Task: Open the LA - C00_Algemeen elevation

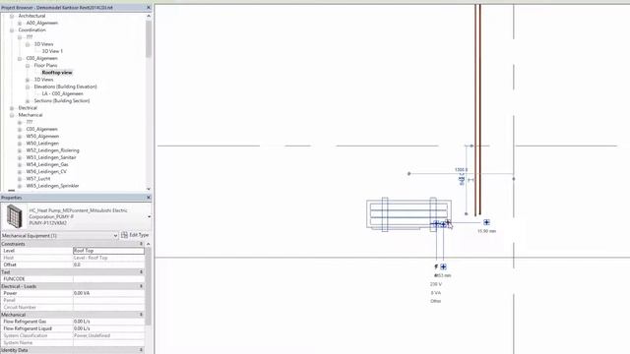Action: tap(62, 94)
